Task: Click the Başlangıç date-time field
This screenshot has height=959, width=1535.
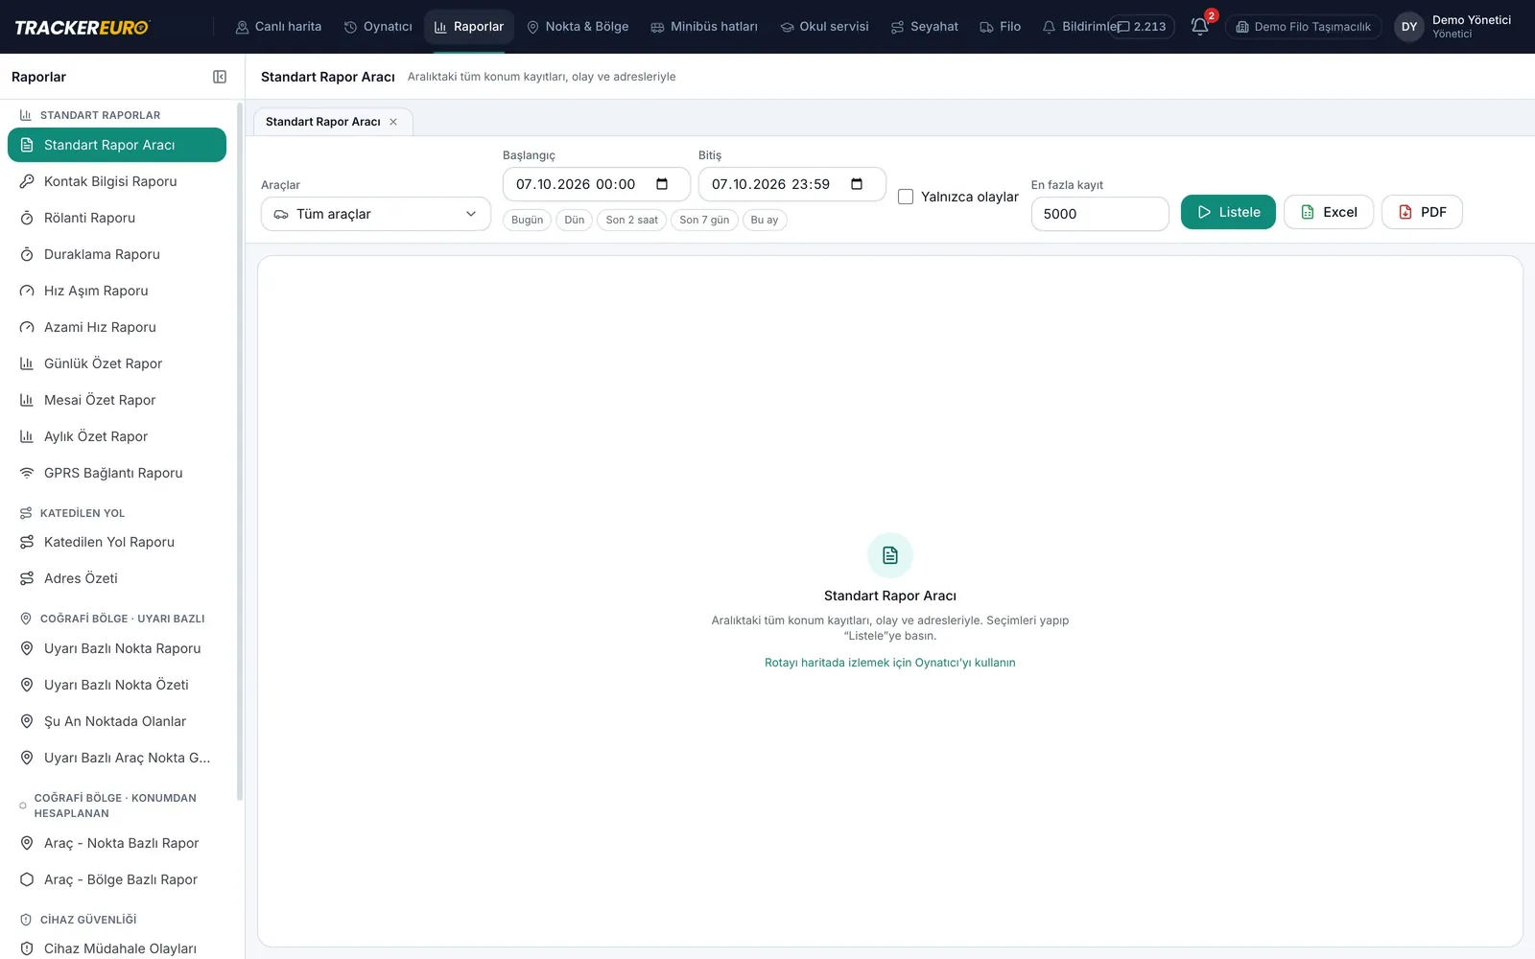Action: (x=596, y=184)
